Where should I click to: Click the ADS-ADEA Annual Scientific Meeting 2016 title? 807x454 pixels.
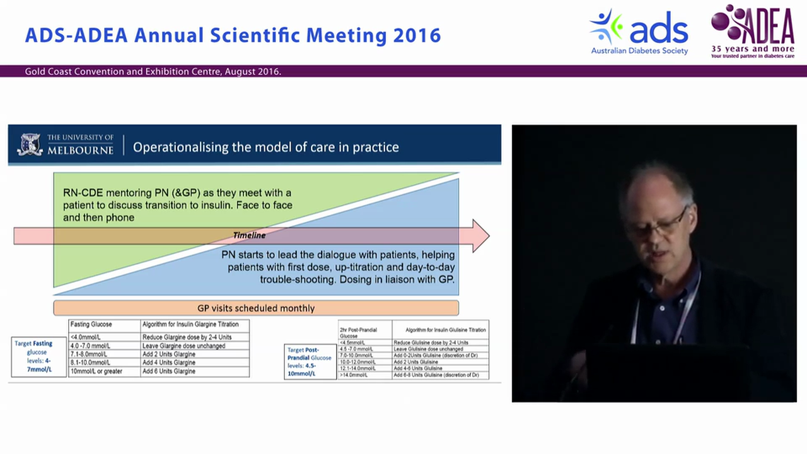(x=233, y=36)
